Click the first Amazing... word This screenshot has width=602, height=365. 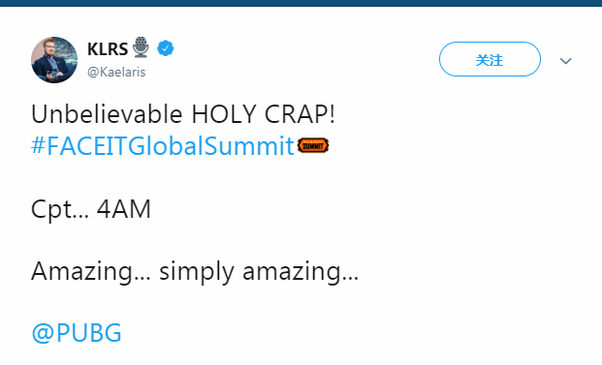[90, 272]
